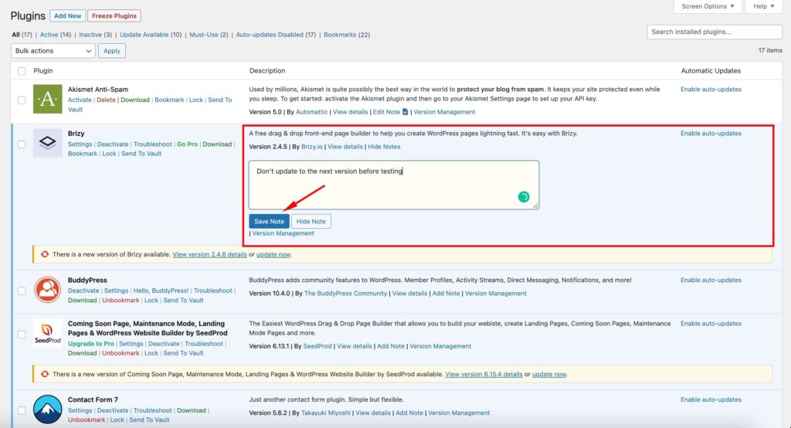Send Contact Form 7 to Vault
Viewport: 791px width, 428px height.
tap(149, 420)
